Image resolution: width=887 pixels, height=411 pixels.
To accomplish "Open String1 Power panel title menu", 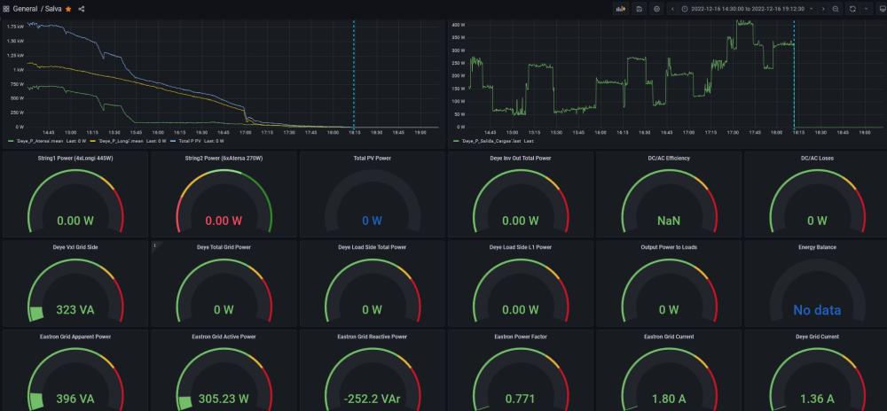I will [x=75, y=158].
